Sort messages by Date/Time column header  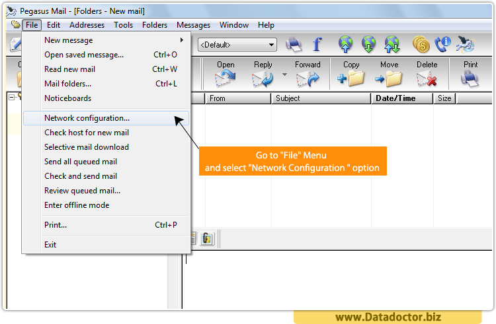[401, 98]
